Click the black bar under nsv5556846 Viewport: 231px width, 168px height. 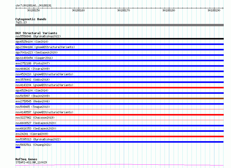pyautogui.click(x=119, y=39)
